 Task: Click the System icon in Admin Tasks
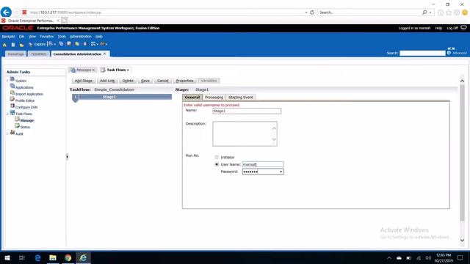pyautogui.click(x=12, y=80)
